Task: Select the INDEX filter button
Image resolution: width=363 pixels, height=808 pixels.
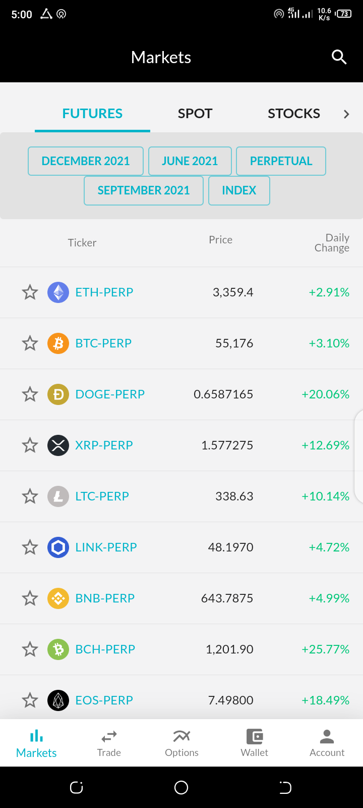Action: (239, 190)
